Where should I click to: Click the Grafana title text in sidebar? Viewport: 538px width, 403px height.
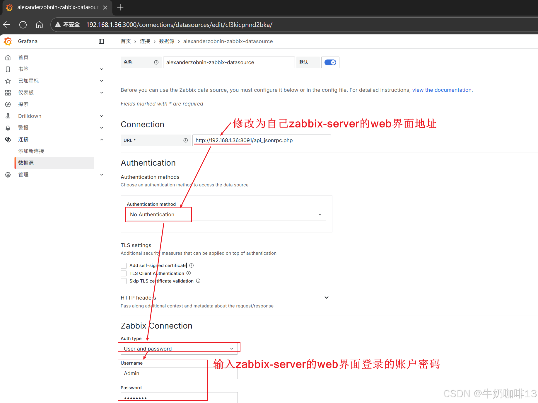28,41
